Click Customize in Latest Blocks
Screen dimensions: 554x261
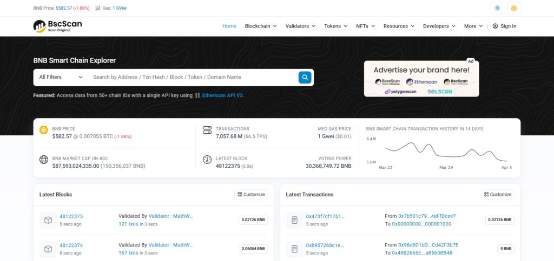(x=251, y=195)
